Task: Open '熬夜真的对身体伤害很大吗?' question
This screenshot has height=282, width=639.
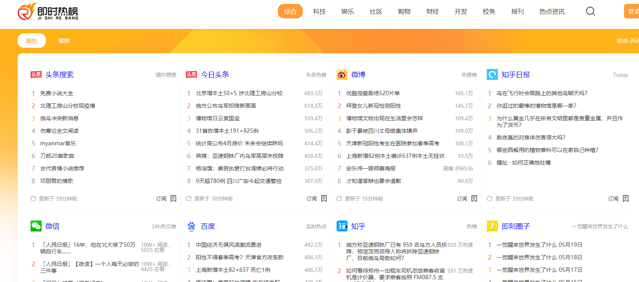Action: 531,137
